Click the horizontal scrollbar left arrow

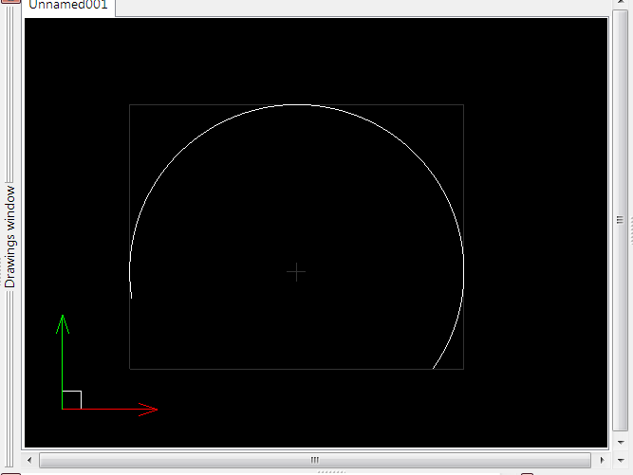coord(30,460)
